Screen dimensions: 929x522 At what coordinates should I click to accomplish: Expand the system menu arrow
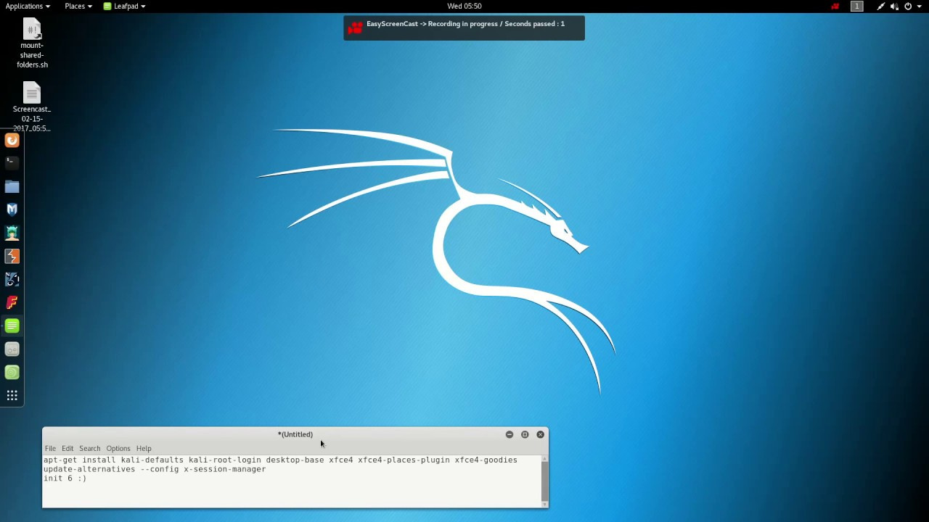click(918, 7)
